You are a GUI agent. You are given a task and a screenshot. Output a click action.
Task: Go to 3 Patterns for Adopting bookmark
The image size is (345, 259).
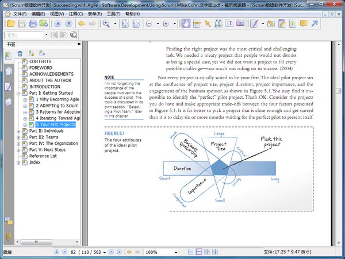tap(58, 112)
